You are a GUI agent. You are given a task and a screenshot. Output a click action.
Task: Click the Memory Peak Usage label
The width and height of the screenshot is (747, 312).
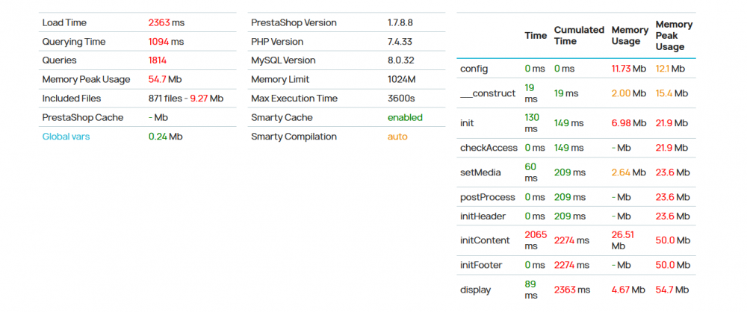86,80
